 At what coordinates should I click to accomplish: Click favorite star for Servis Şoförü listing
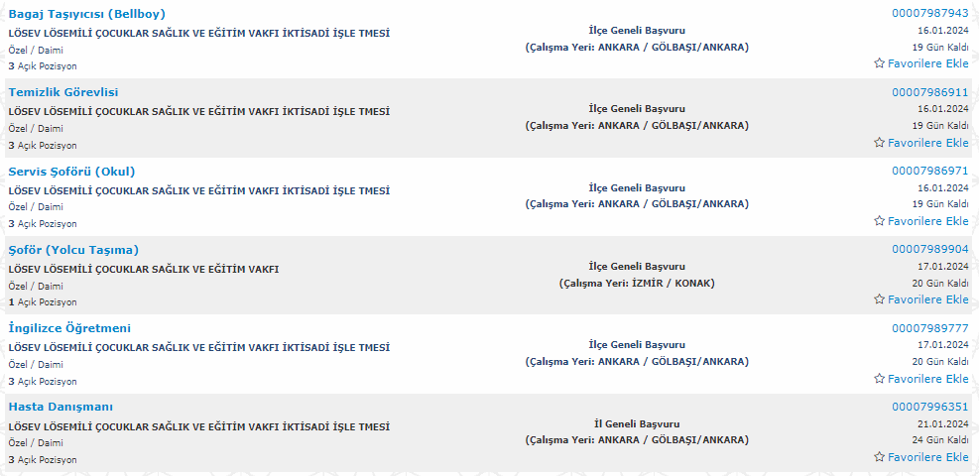tap(879, 221)
